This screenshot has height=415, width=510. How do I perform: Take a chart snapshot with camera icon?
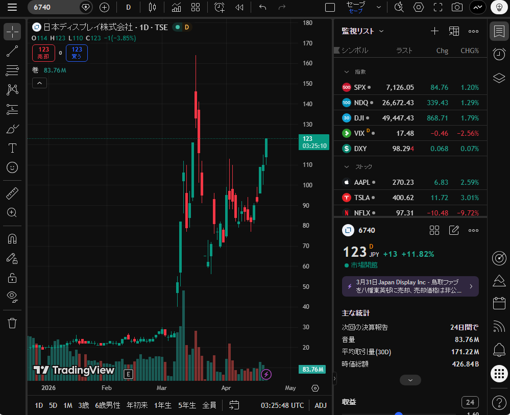click(x=457, y=7)
